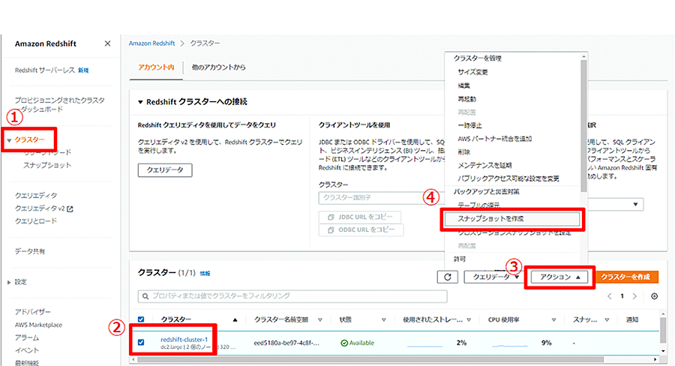
Task: Open スナップショット in the sidebar
Action: point(47,165)
